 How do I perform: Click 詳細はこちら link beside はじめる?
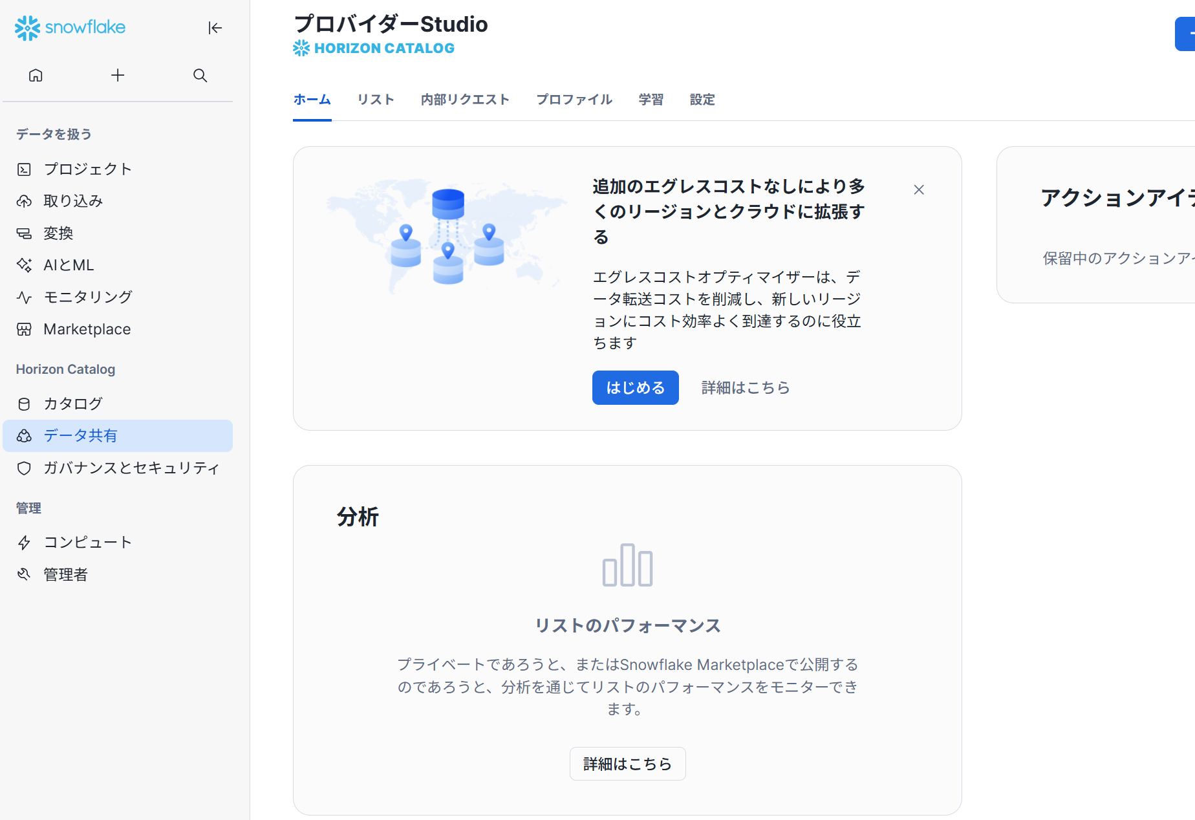pyautogui.click(x=746, y=387)
